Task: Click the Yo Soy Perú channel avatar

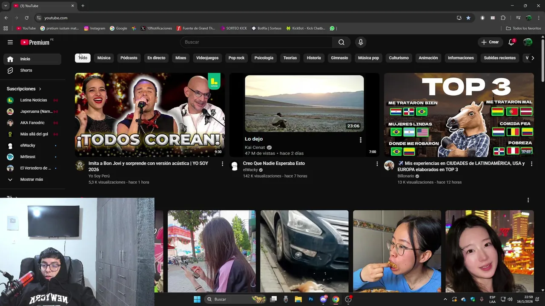Action: pyautogui.click(x=80, y=166)
